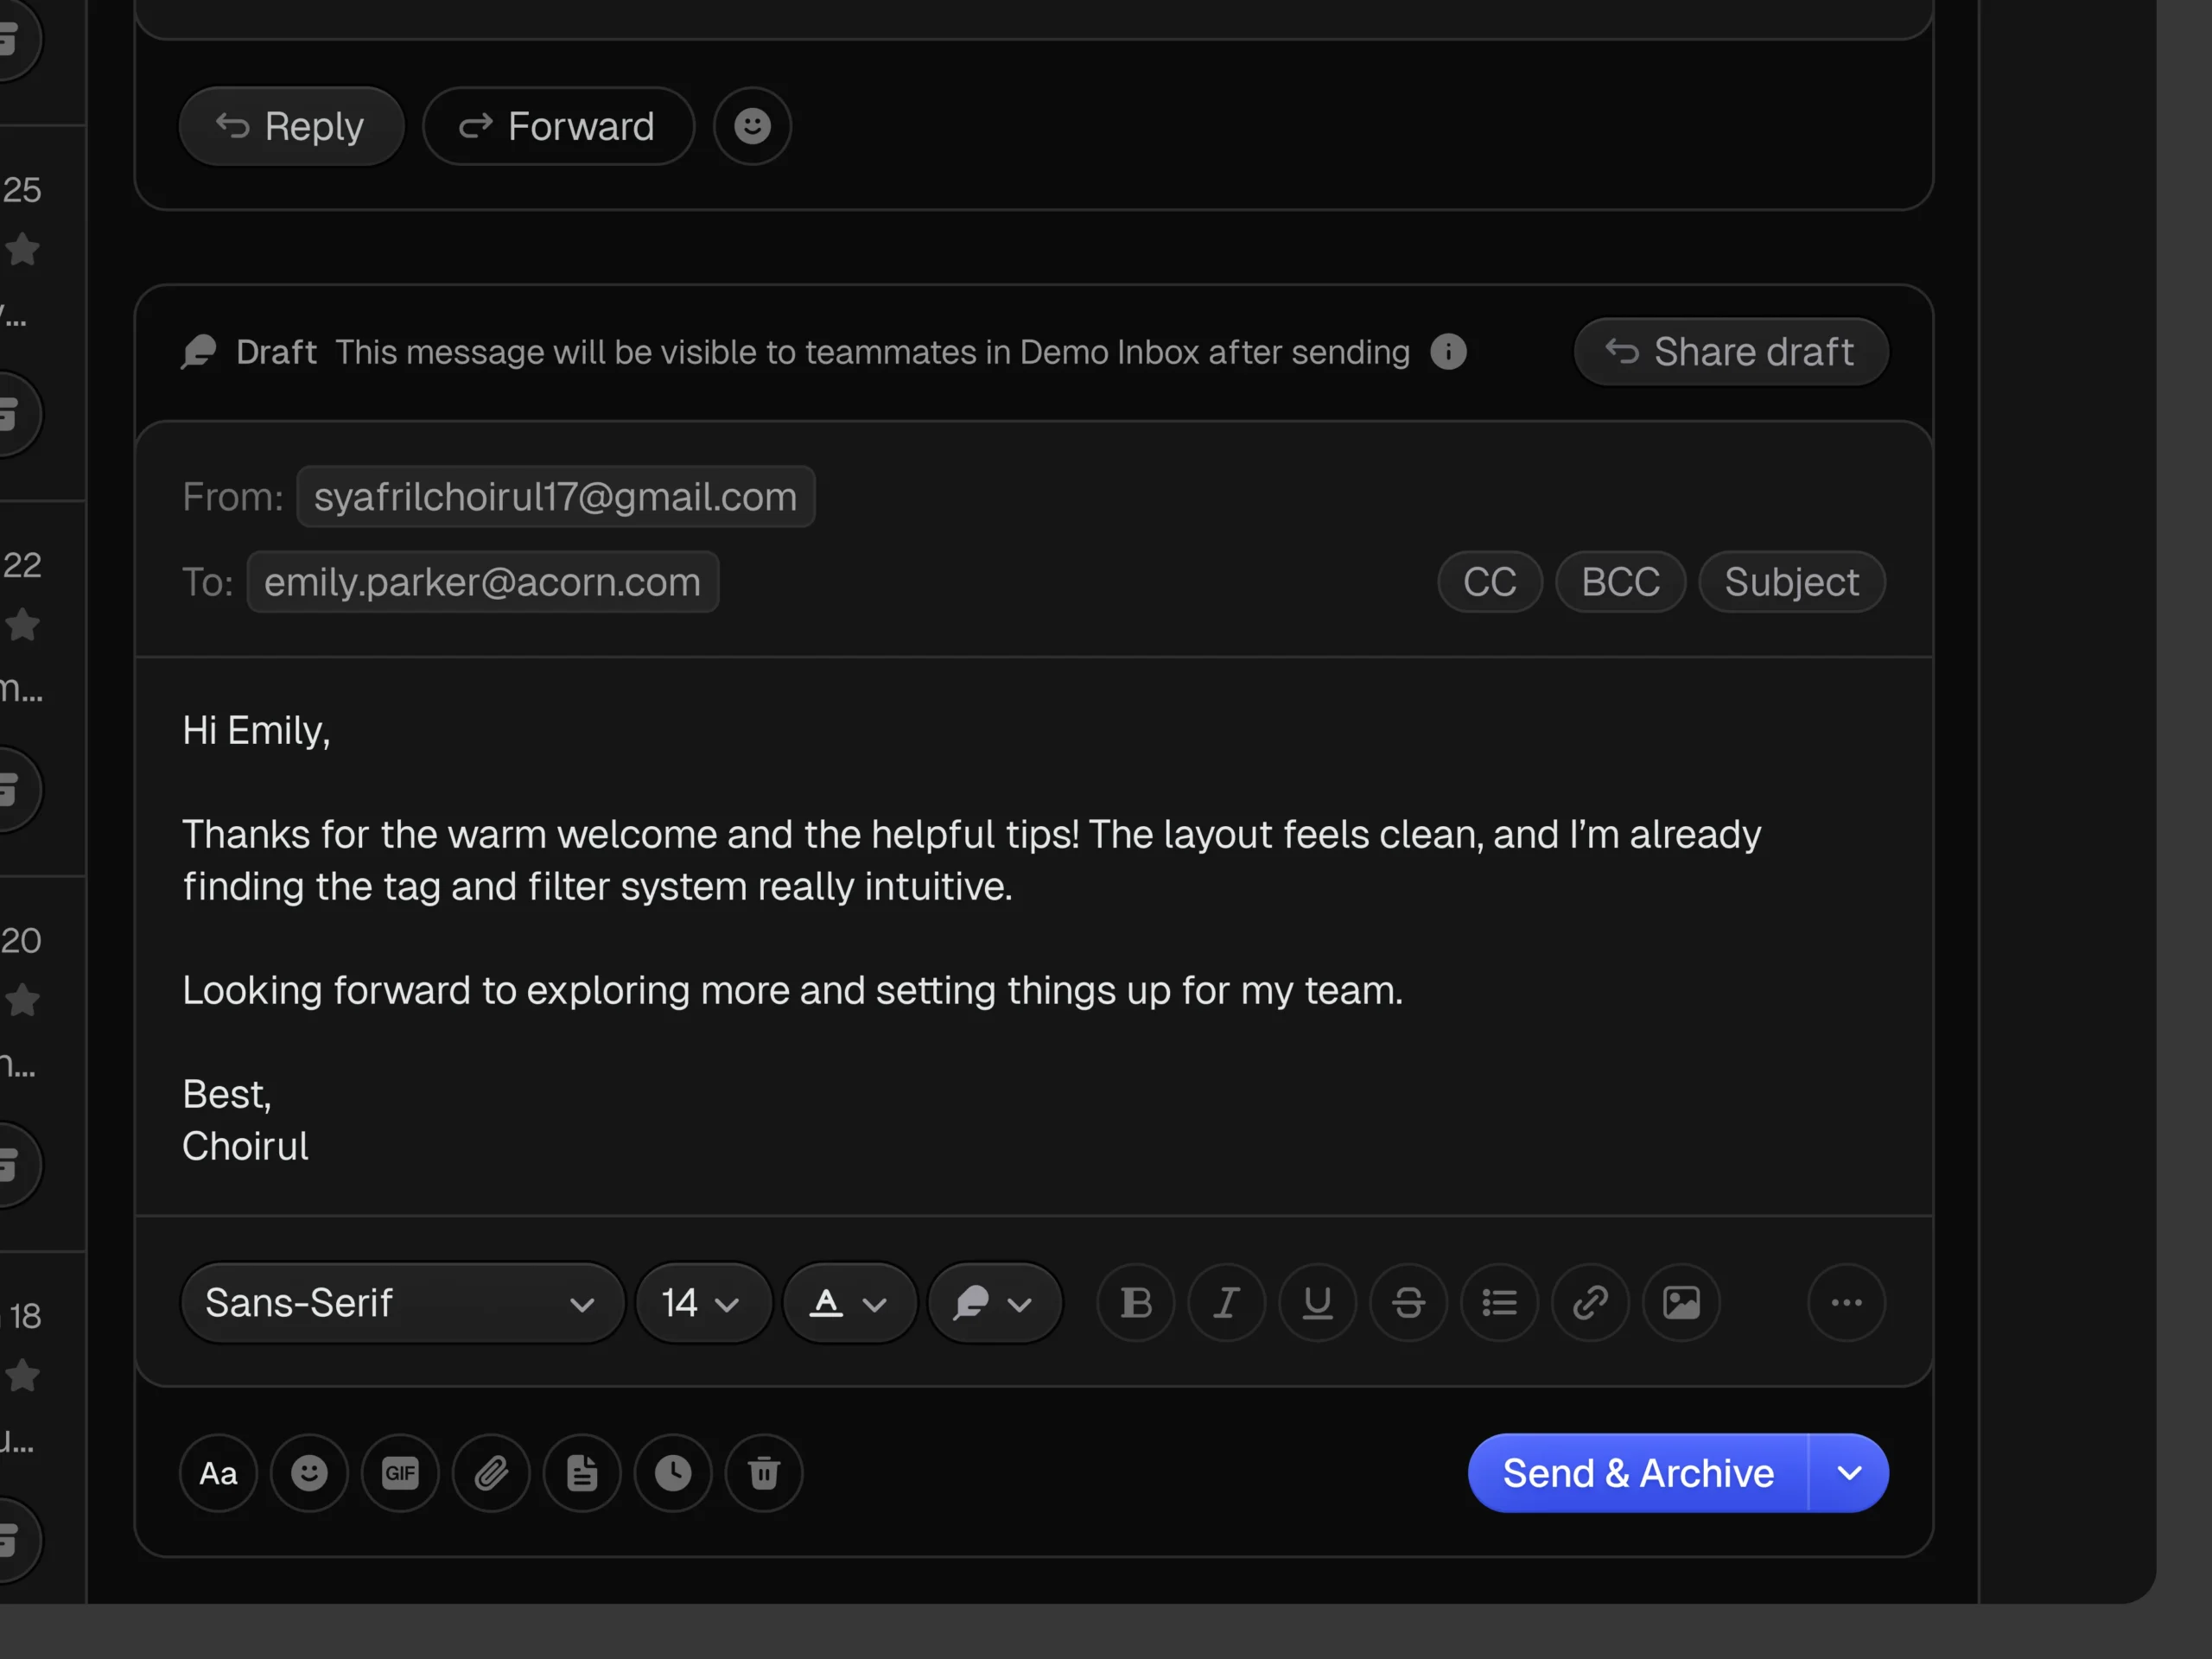This screenshot has height=1659, width=2212.
Task: Schedule send with the clock icon
Action: 673,1473
